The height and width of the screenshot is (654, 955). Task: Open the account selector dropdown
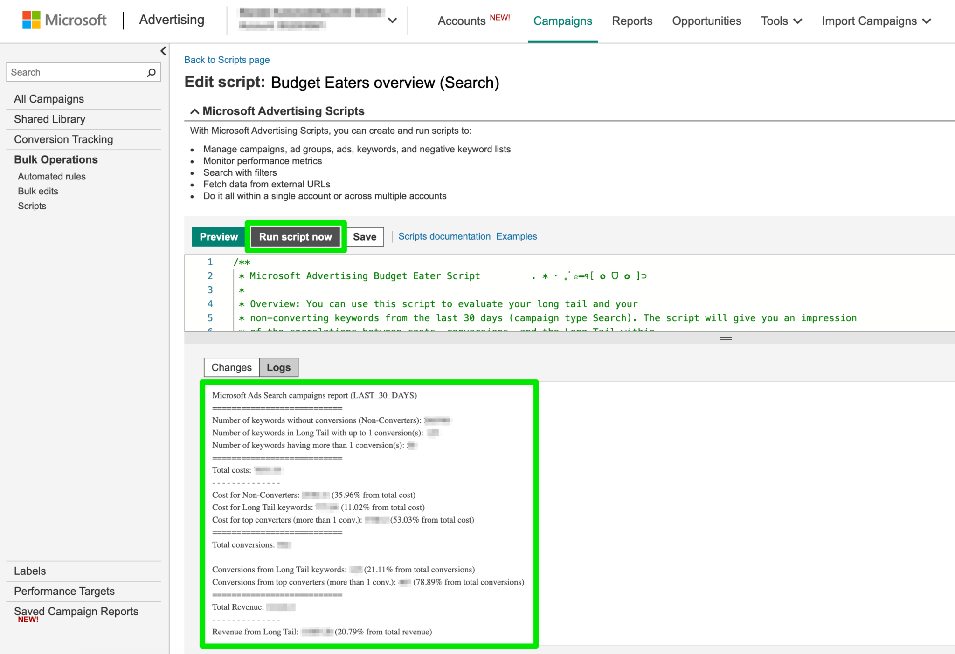(x=392, y=21)
